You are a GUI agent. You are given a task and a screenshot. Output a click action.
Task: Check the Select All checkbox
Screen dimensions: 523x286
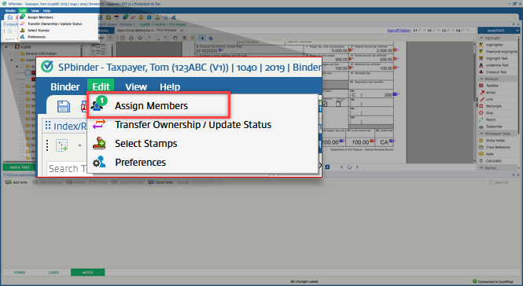click(492, 182)
